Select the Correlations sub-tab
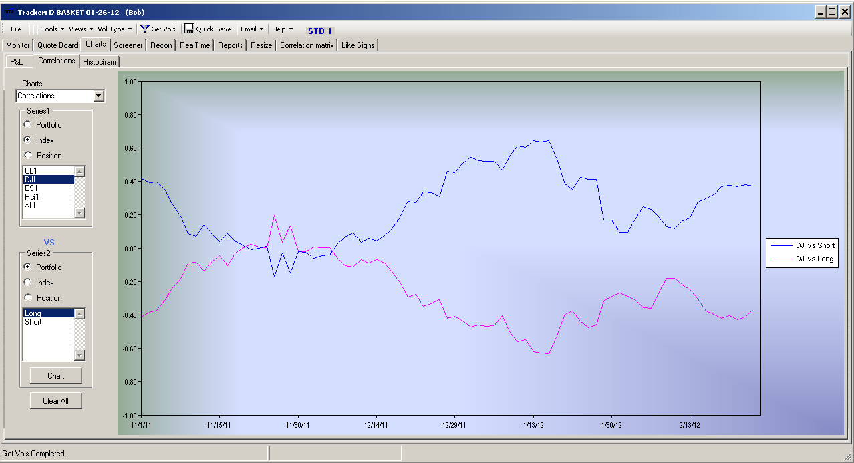The height and width of the screenshot is (463, 854). 57,61
